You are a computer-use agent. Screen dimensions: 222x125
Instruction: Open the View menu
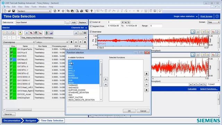(20, 7)
